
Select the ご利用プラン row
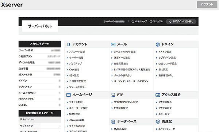(40, 57)
